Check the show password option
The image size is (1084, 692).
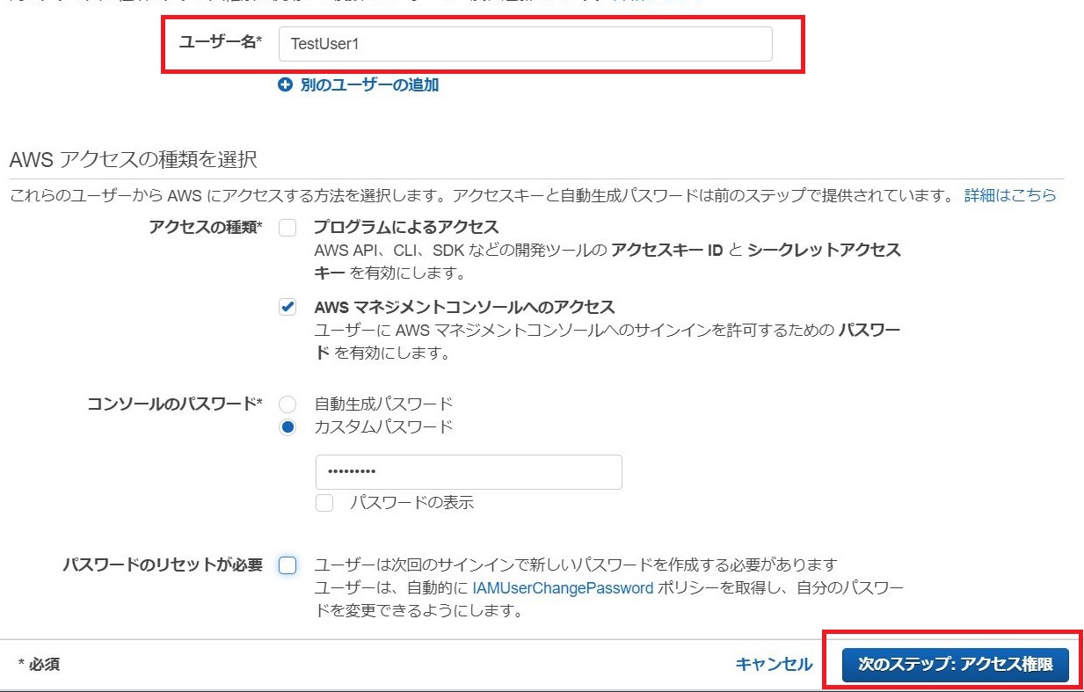[x=324, y=502]
